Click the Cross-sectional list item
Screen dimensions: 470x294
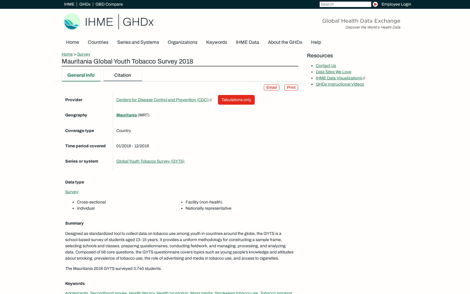pyautogui.click(x=91, y=202)
